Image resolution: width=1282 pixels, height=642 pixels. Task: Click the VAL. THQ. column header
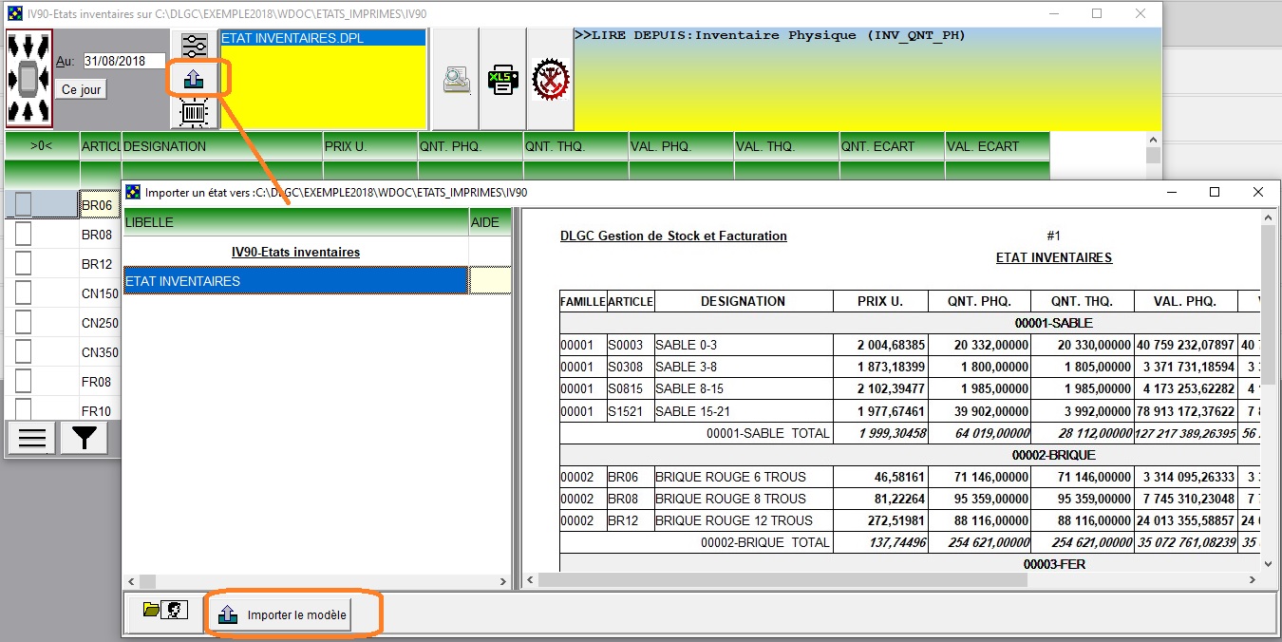pyautogui.click(x=786, y=146)
